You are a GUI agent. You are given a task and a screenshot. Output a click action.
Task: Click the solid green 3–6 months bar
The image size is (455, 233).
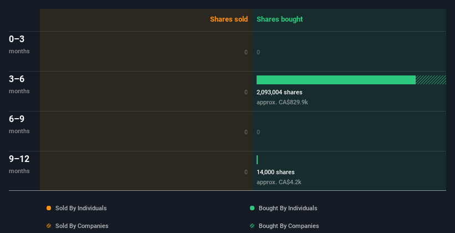pos(336,80)
